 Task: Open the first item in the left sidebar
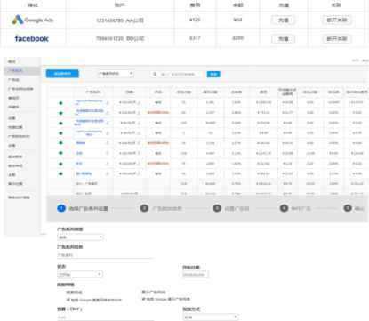coord(12,61)
